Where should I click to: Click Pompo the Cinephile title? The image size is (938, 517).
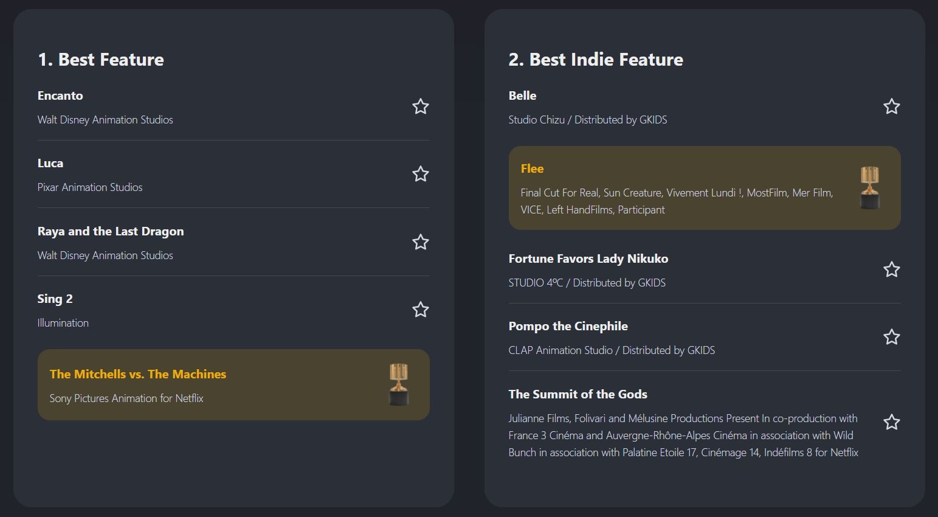point(568,326)
